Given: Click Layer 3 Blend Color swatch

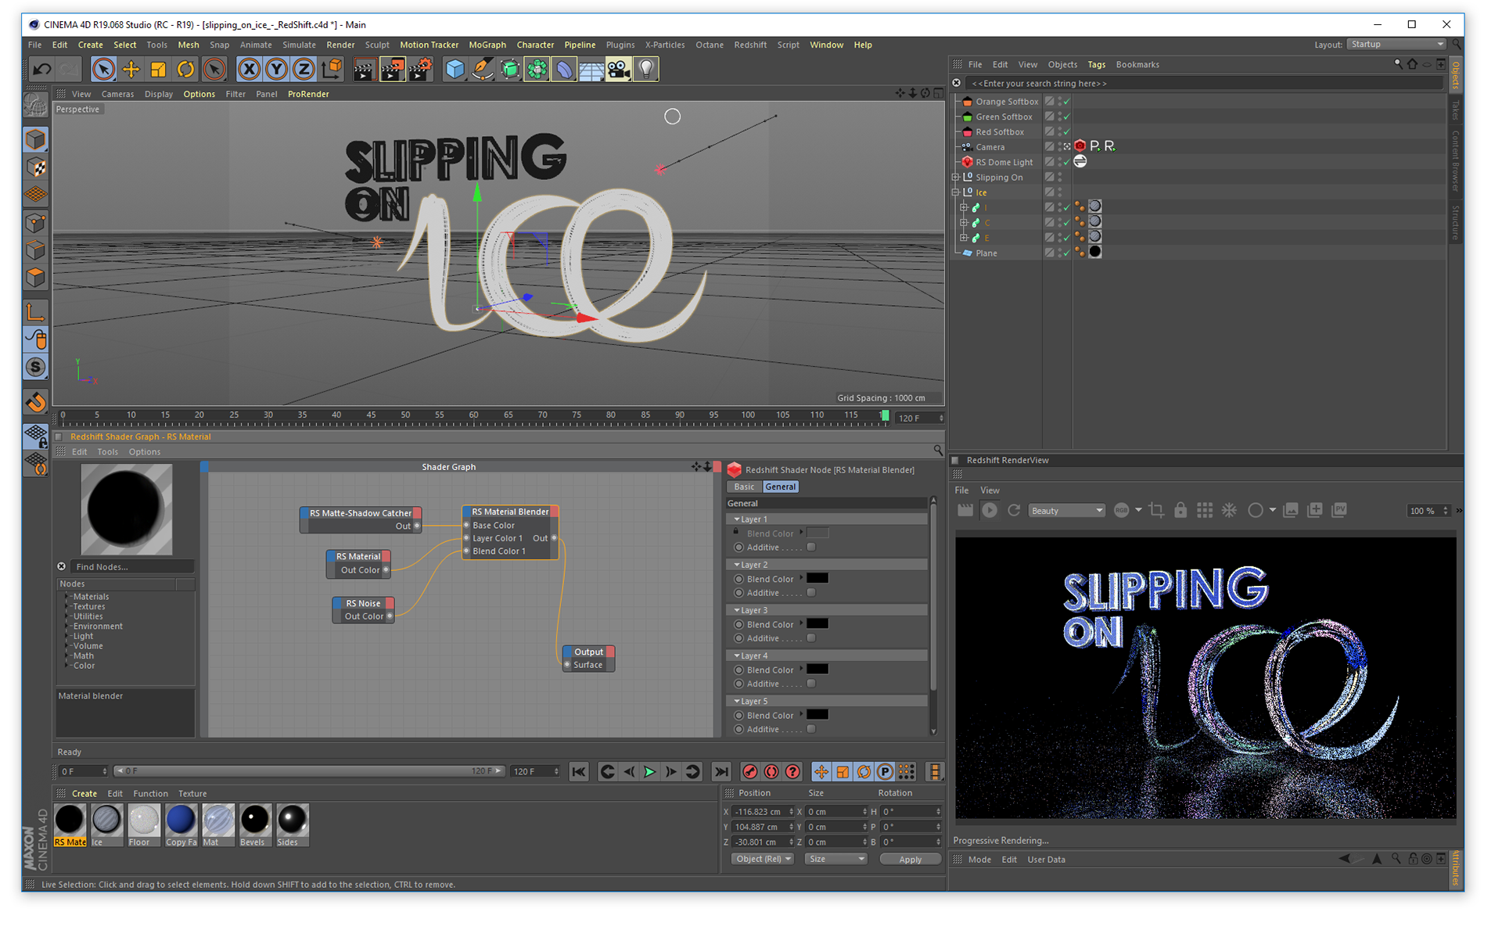Looking at the screenshot, I should [x=817, y=624].
